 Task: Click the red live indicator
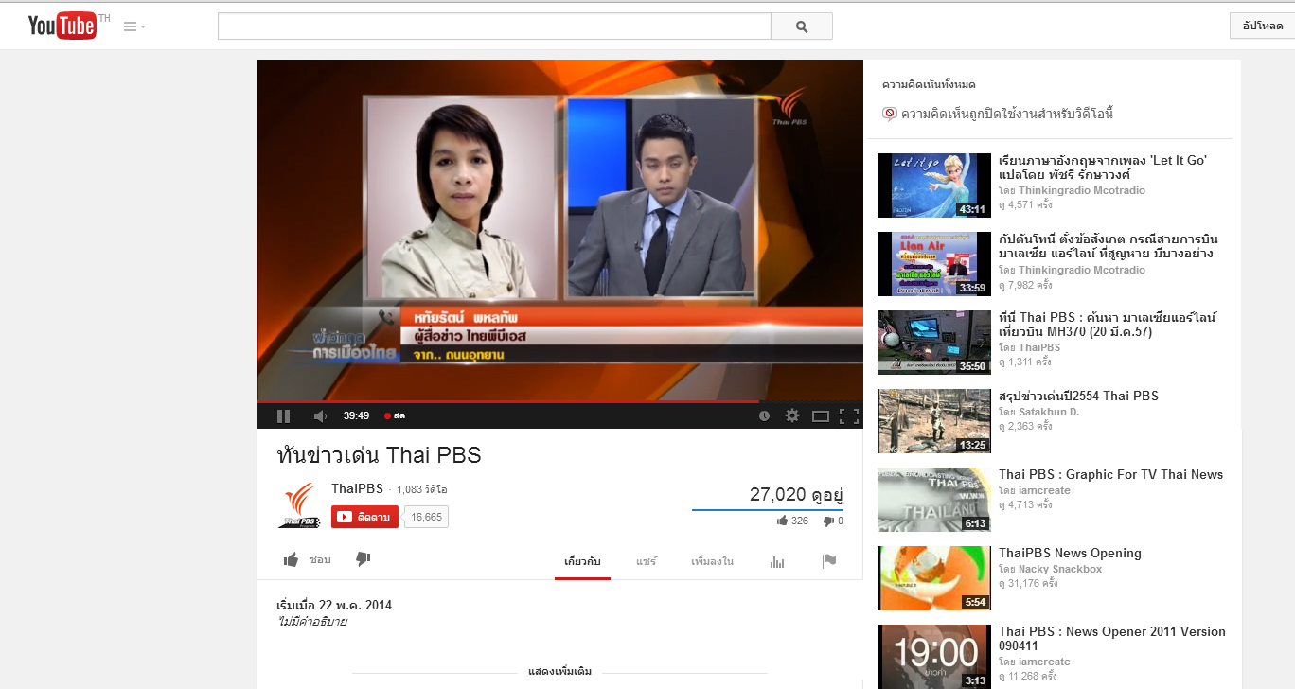click(395, 415)
